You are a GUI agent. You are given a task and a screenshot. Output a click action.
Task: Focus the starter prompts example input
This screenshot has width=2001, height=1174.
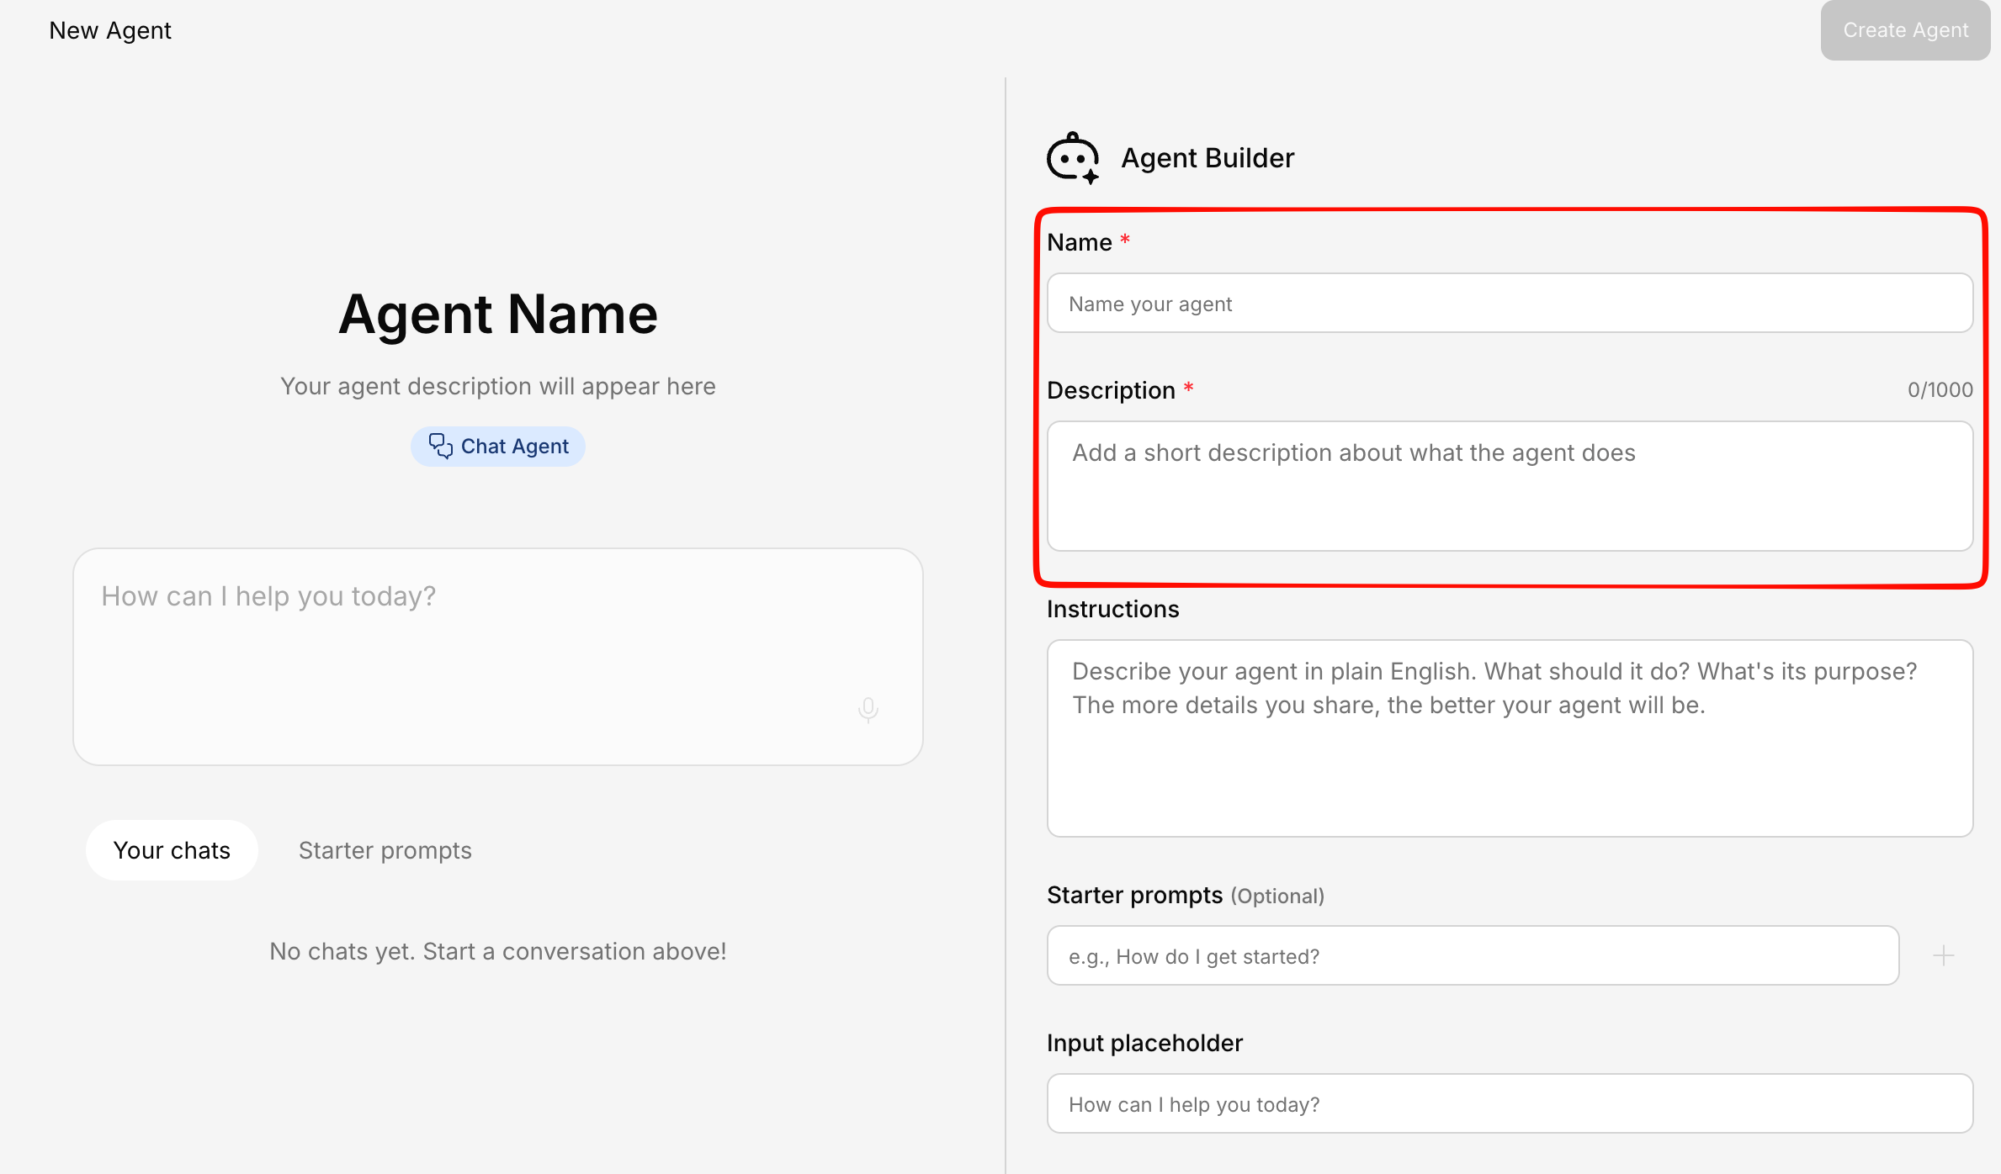pos(1473,955)
